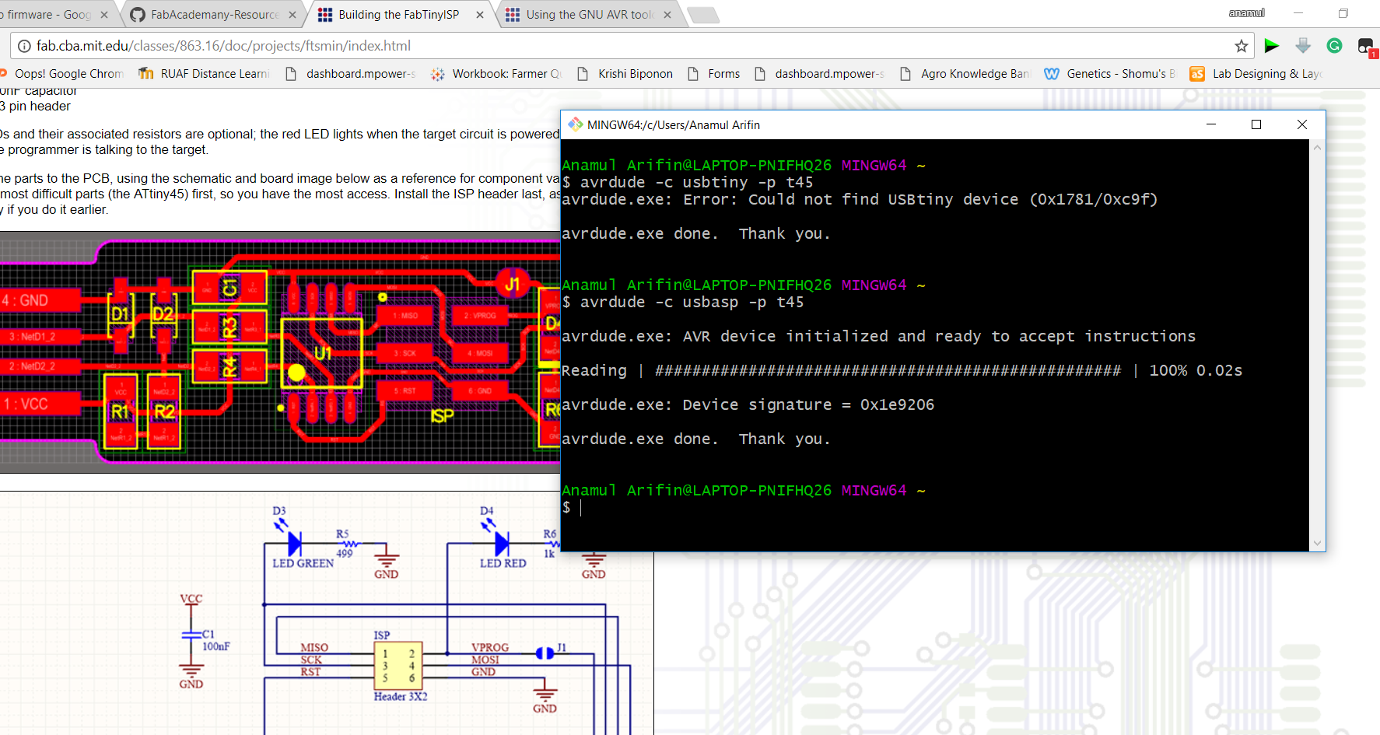Switch to the FabAcademany-Resource GitHub tab
This screenshot has height=735, width=1380.
click(214, 15)
